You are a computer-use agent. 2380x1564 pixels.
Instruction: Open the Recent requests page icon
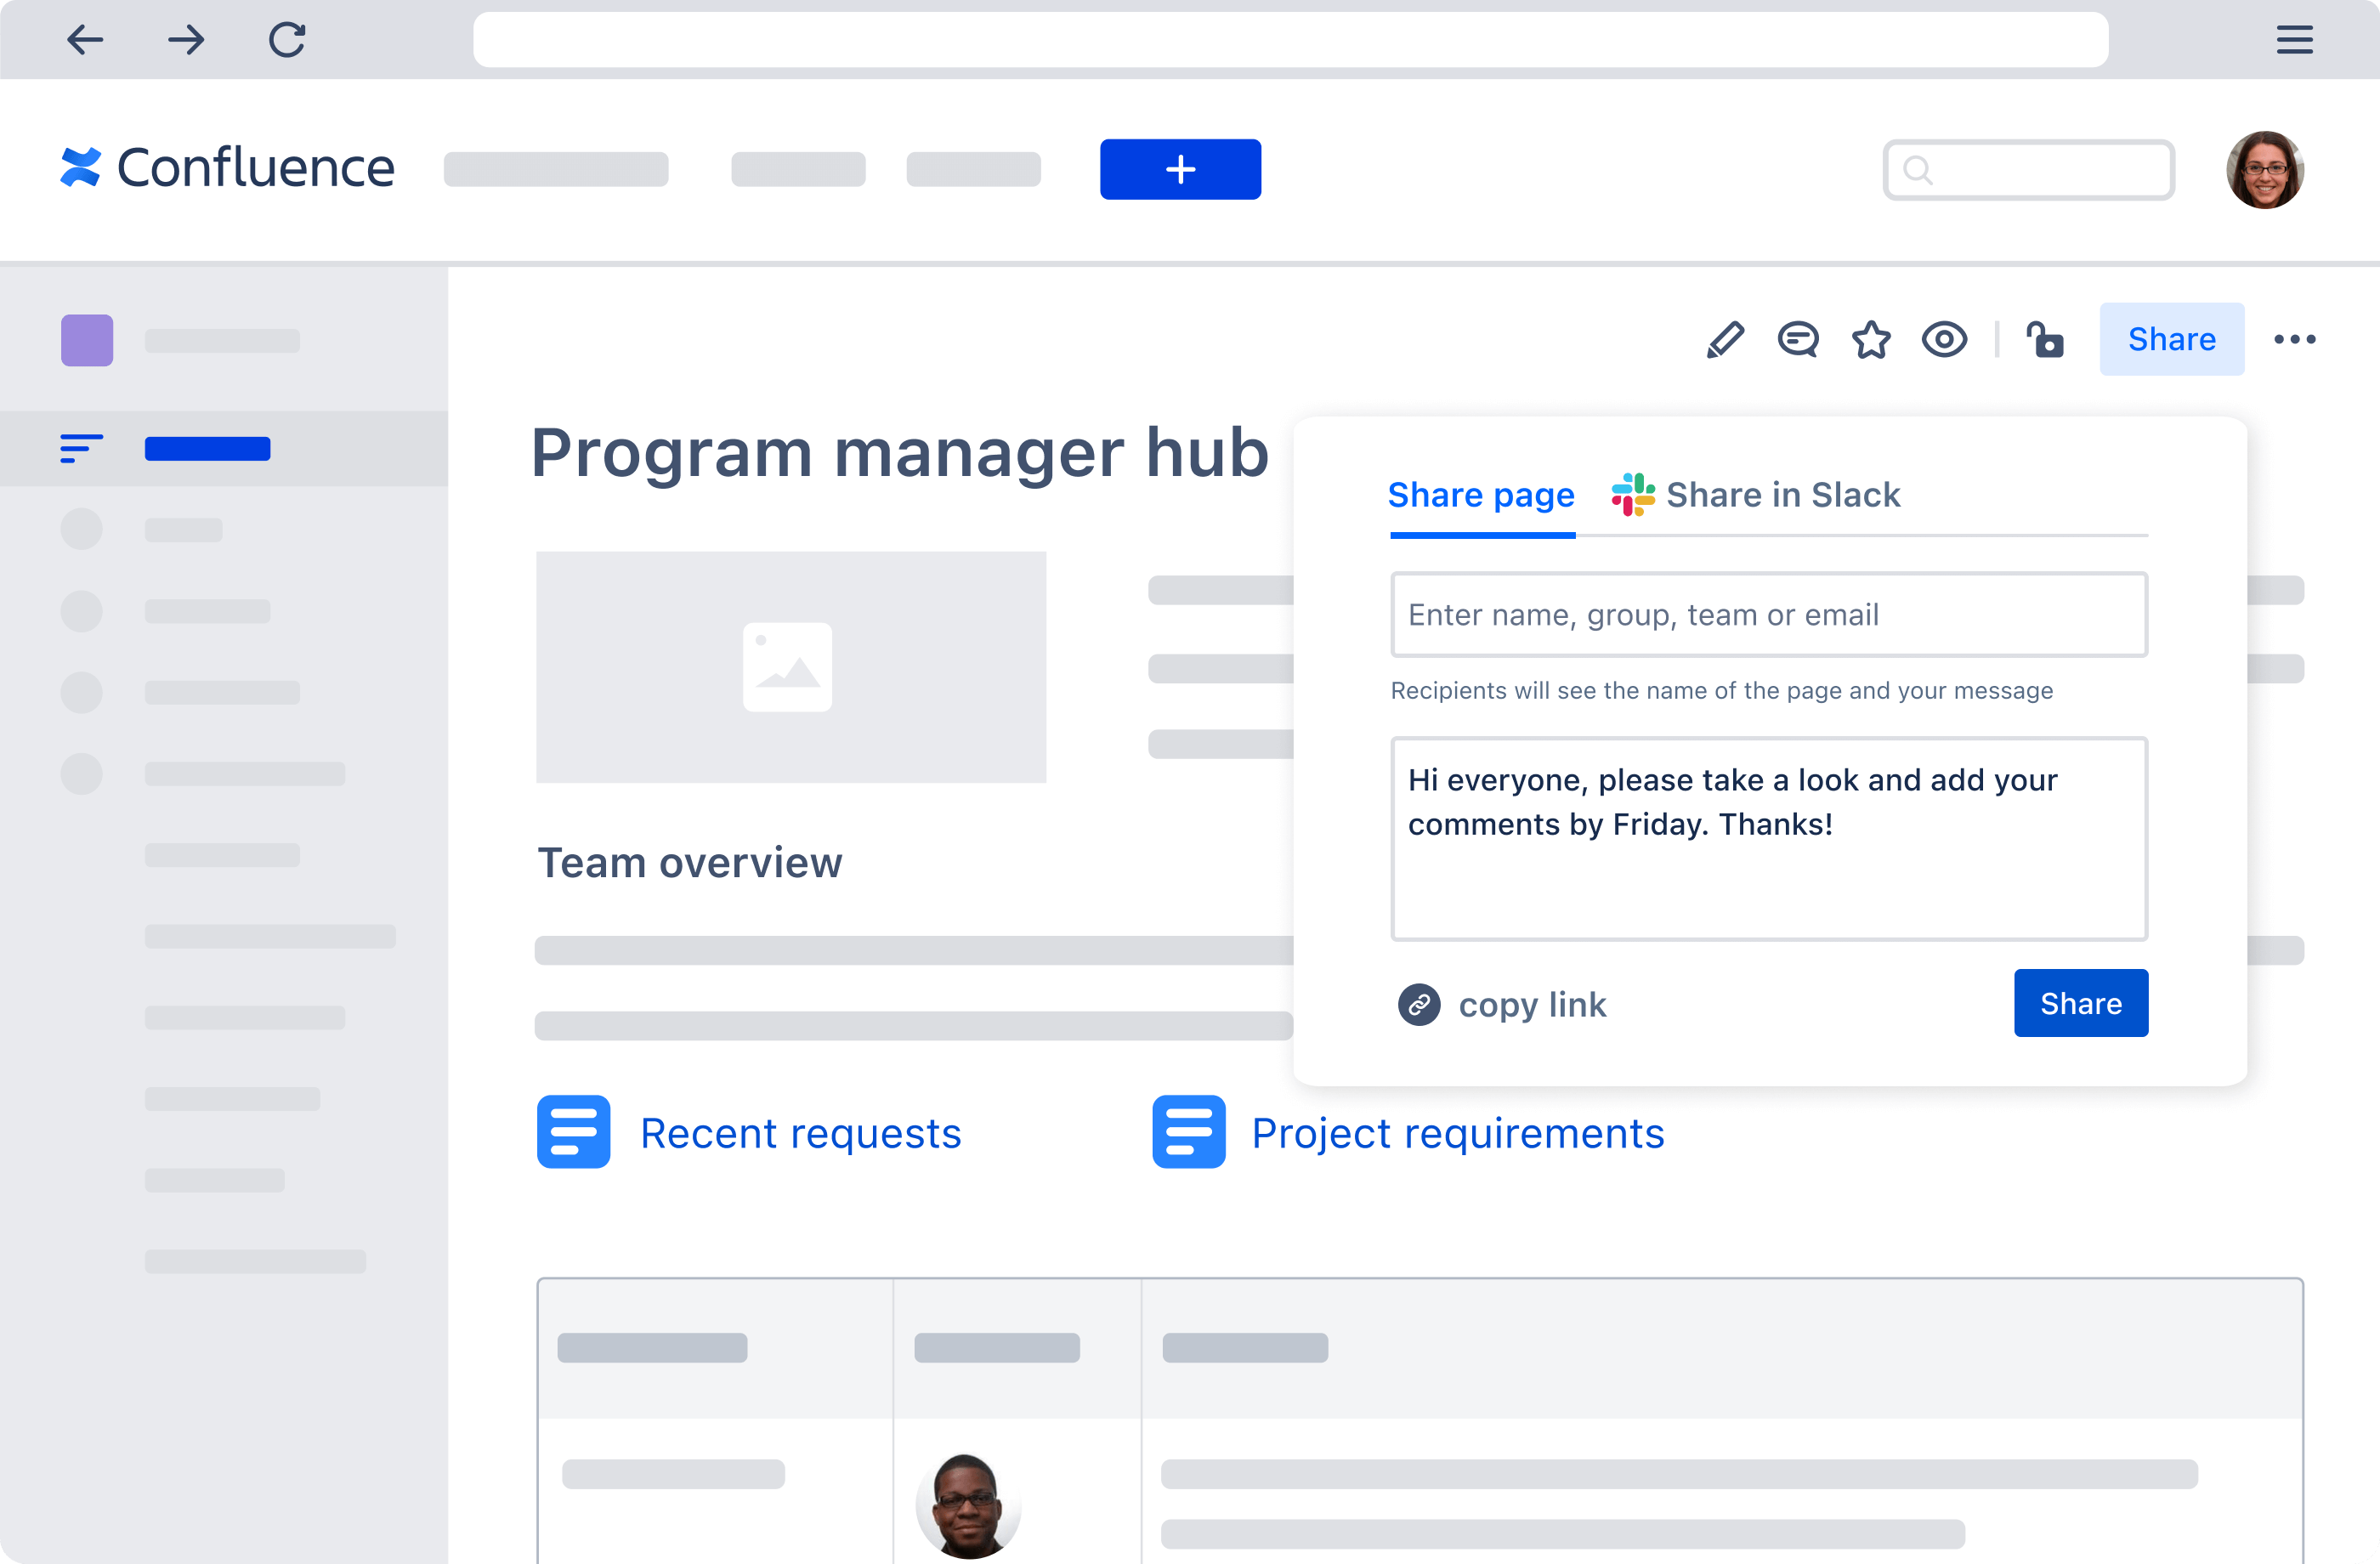(x=573, y=1131)
